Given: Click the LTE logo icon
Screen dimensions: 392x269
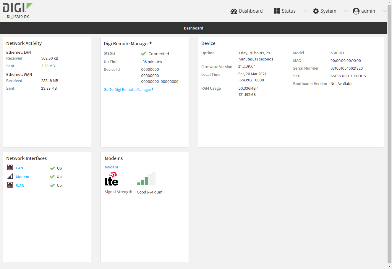Looking at the screenshot, I should (x=111, y=179).
